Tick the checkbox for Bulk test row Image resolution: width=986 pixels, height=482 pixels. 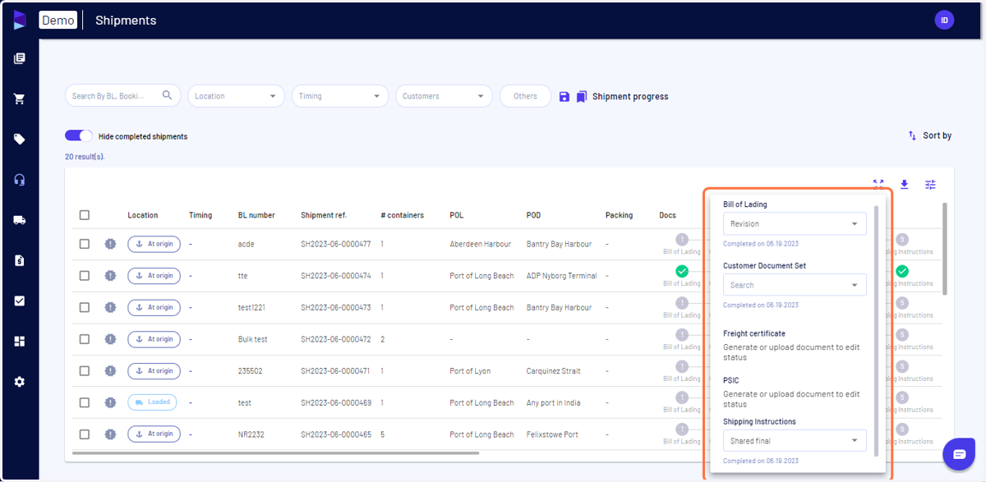85,339
